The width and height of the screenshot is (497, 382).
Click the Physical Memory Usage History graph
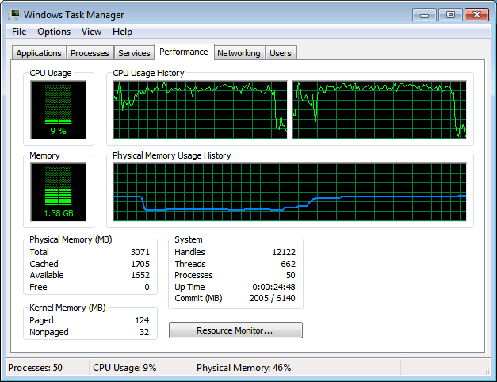click(x=289, y=192)
